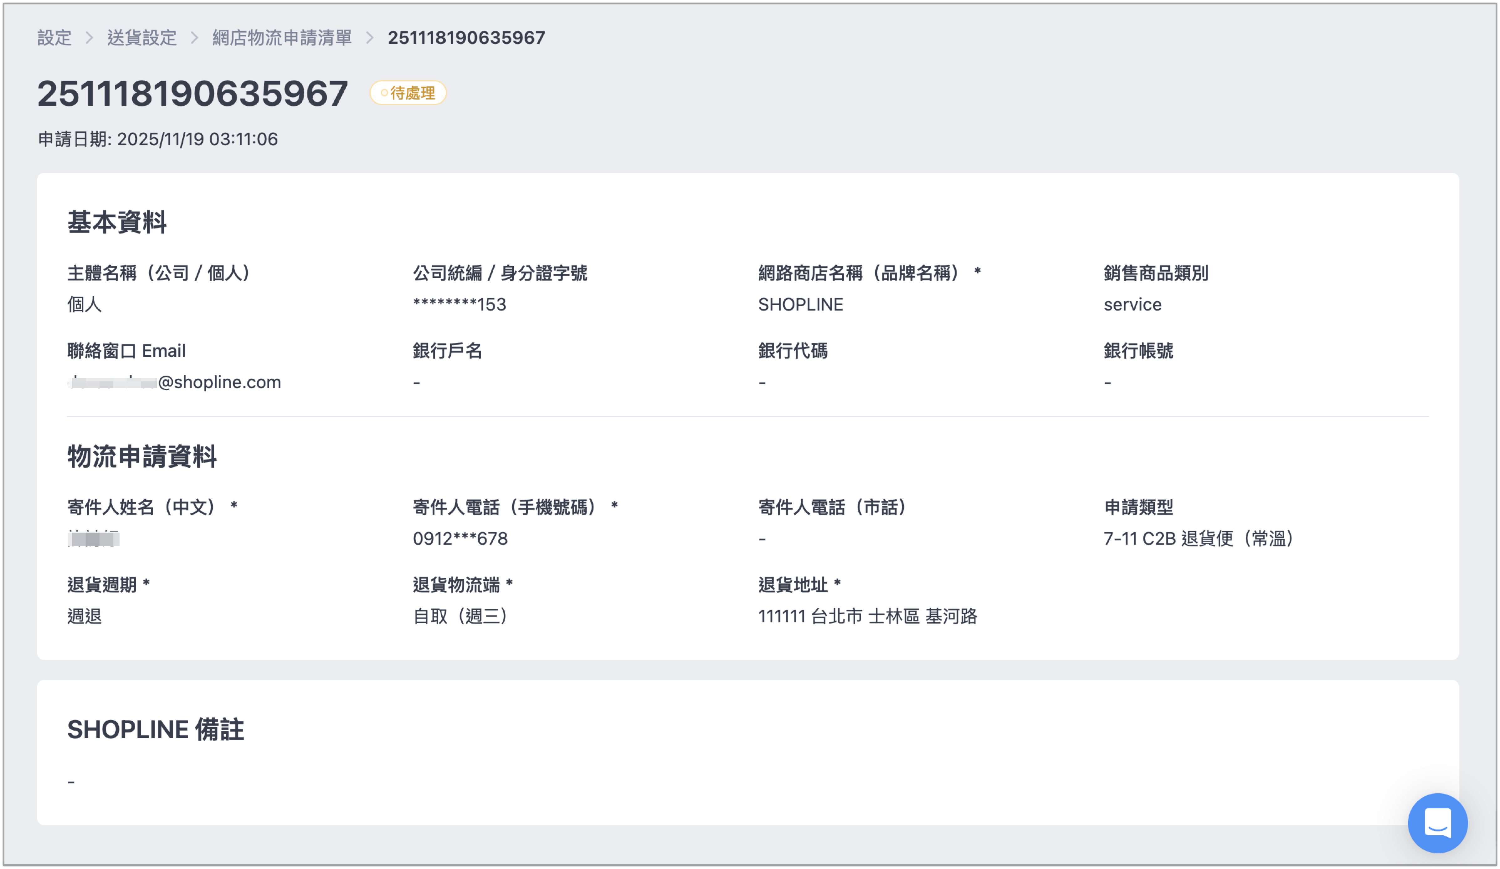This screenshot has width=1500, height=869.
Task: Click the 週退 return cycle value
Action: 84,616
